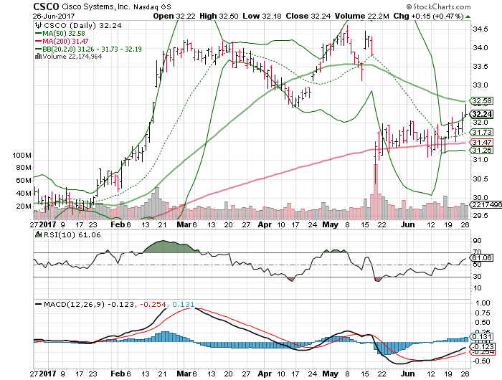Click the 61.06 RSI value tag
Screen dimensions: 502x380
pos(482,257)
